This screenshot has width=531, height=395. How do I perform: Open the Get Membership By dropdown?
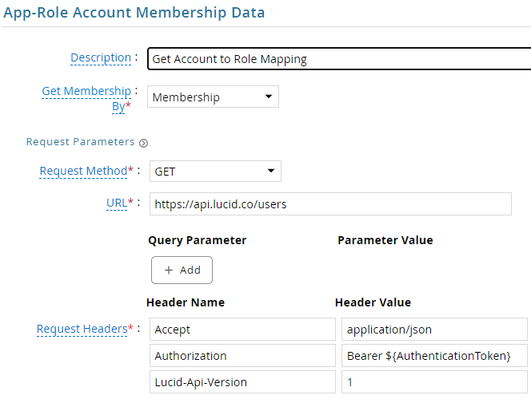click(213, 97)
